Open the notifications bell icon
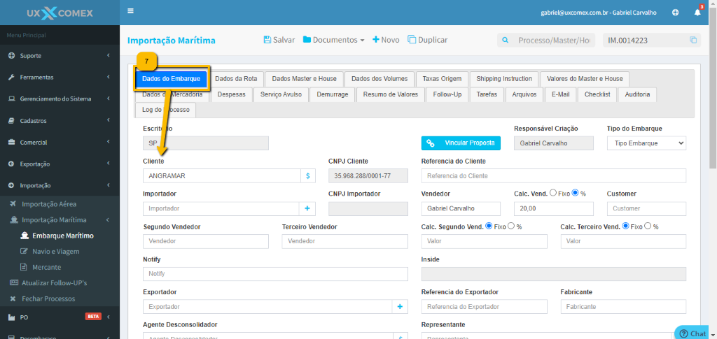This screenshot has height=339, width=717. click(x=697, y=13)
